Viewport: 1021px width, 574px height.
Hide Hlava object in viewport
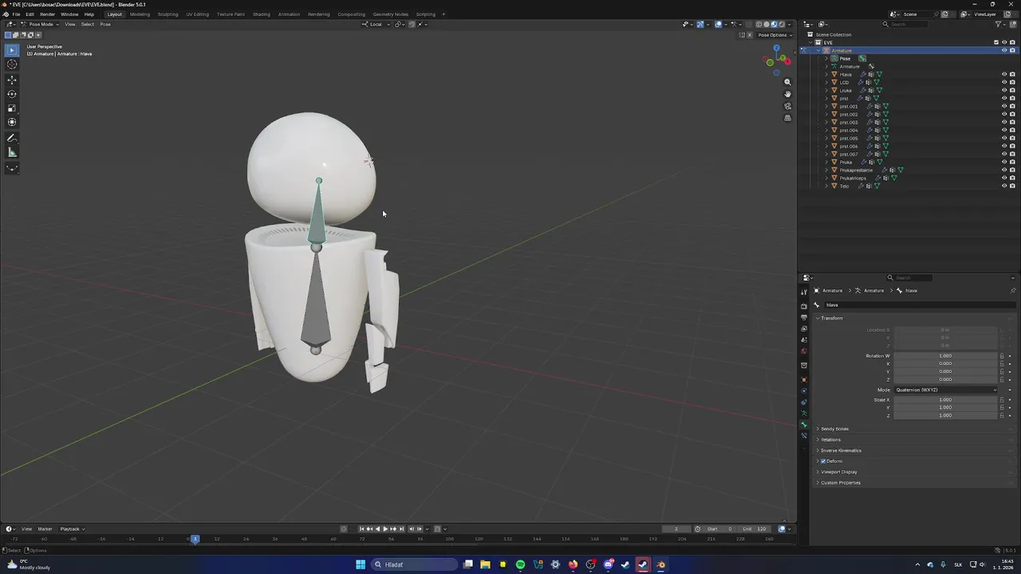pyautogui.click(x=1004, y=74)
